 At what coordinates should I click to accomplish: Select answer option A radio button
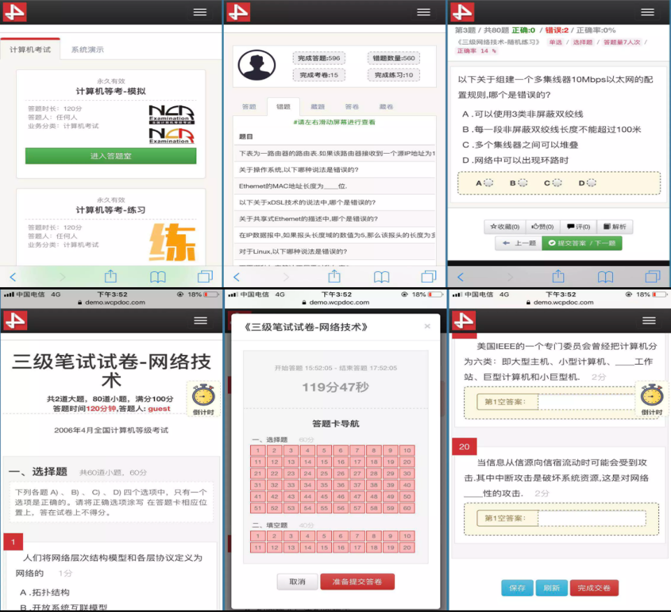pos(488,183)
